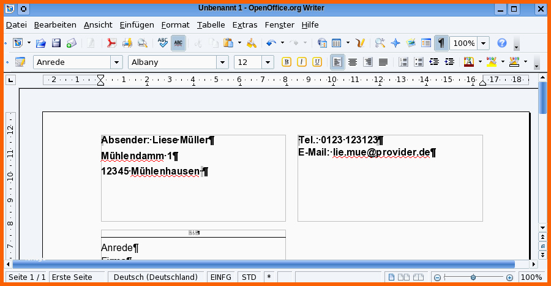Click the EINFG insert mode field
Image resolution: width=551 pixels, height=286 pixels.
(220, 277)
